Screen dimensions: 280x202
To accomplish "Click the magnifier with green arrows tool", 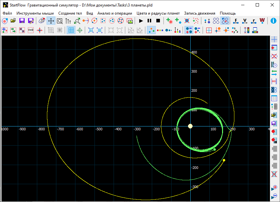I will [77, 21].
